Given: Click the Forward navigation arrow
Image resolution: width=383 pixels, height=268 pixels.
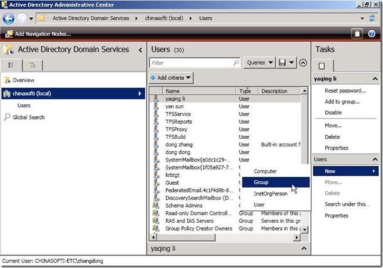Looking at the screenshot, I should click(x=22, y=18).
